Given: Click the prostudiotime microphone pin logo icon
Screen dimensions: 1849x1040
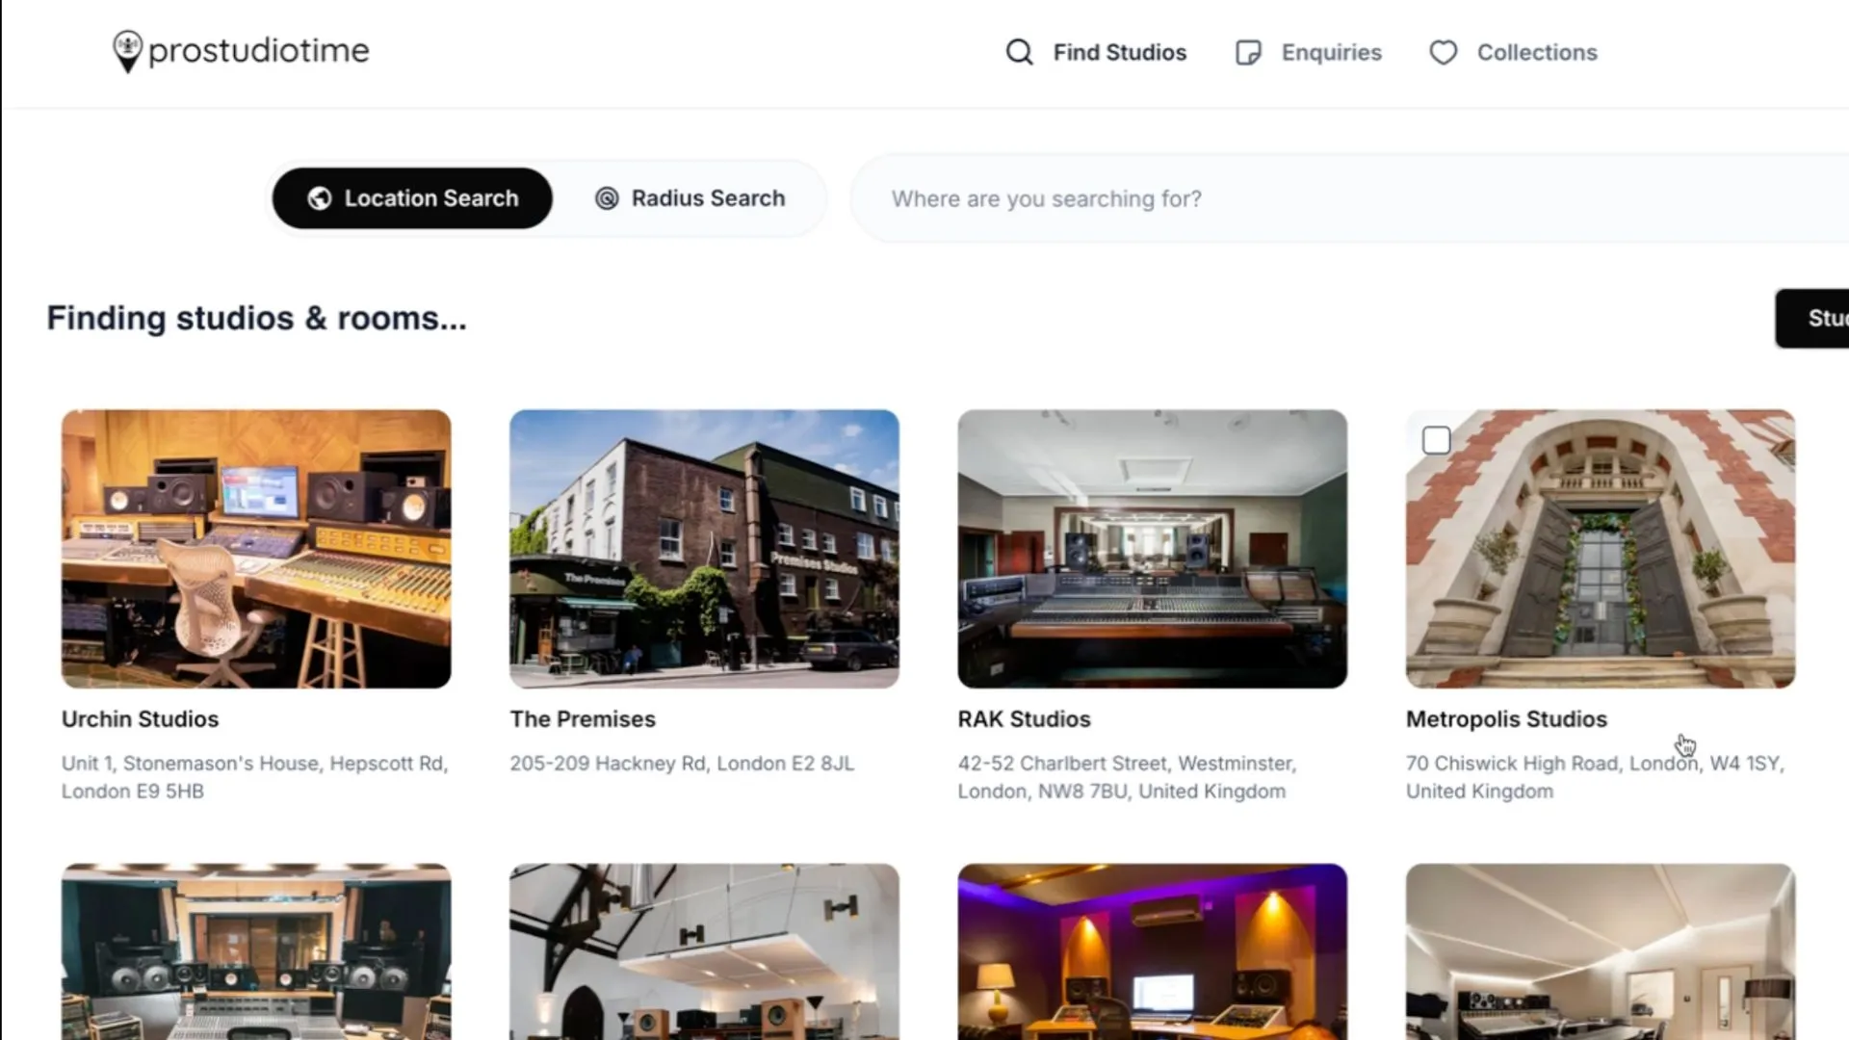Looking at the screenshot, I should (x=127, y=51).
